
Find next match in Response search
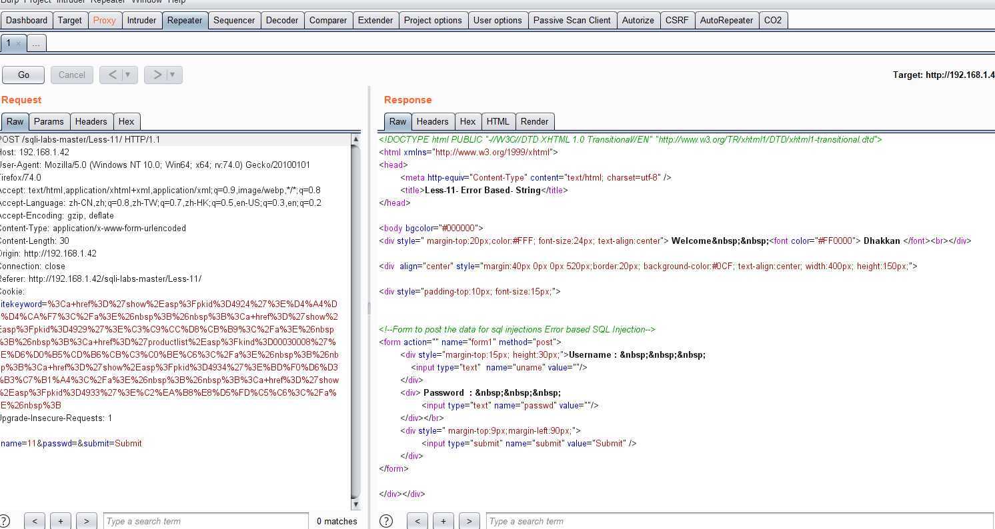(469, 521)
